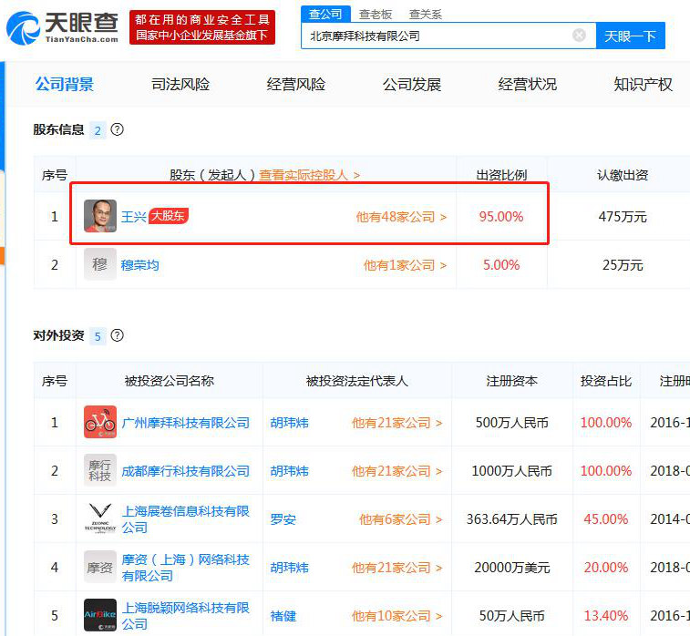The width and height of the screenshot is (690, 636).
Task: Click the 对外投资 count badge 5
Action: 98,336
